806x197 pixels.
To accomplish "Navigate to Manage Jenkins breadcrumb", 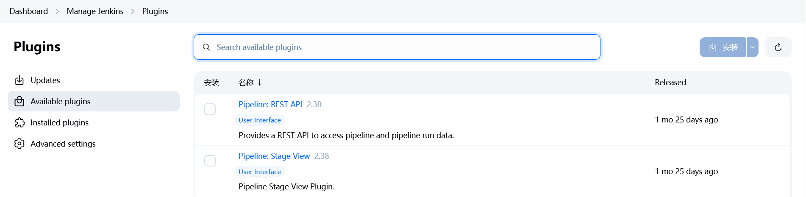I will 95,11.
